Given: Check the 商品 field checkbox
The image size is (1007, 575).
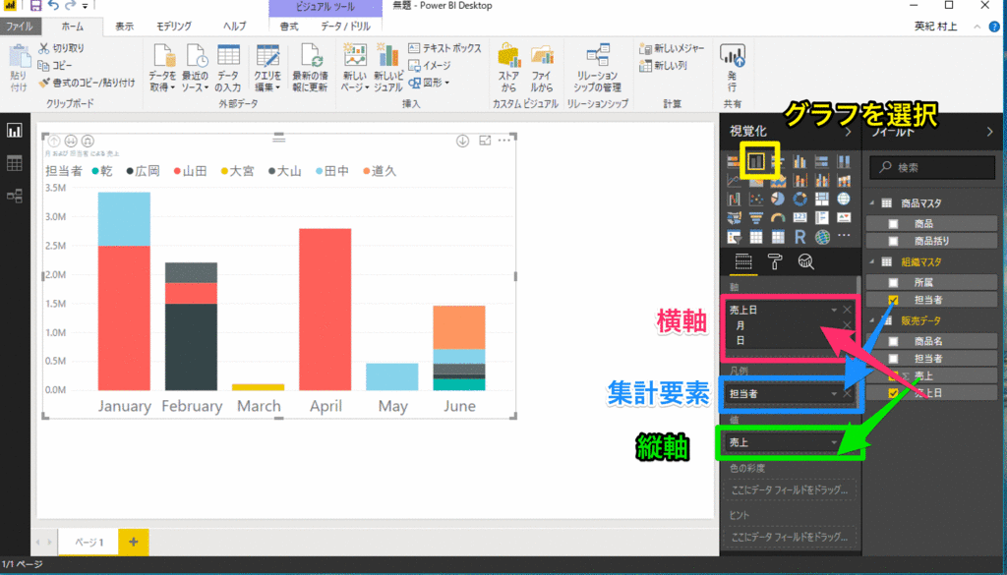Looking at the screenshot, I should pos(895,222).
